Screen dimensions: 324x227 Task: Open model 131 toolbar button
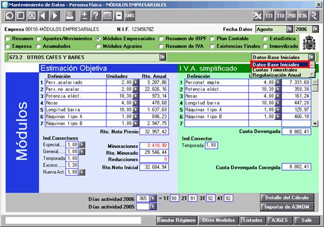click(x=269, y=16)
